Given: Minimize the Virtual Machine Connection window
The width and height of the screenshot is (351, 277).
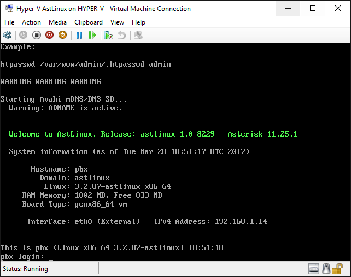Looking at the screenshot, I should (x=288, y=9).
